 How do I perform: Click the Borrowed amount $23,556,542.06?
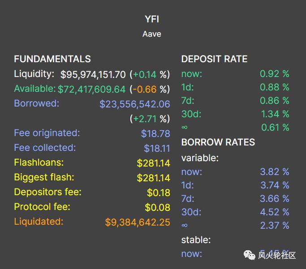click(x=134, y=104)
